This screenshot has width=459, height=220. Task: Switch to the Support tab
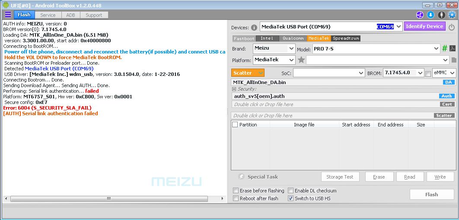click(x=94, y=15)
